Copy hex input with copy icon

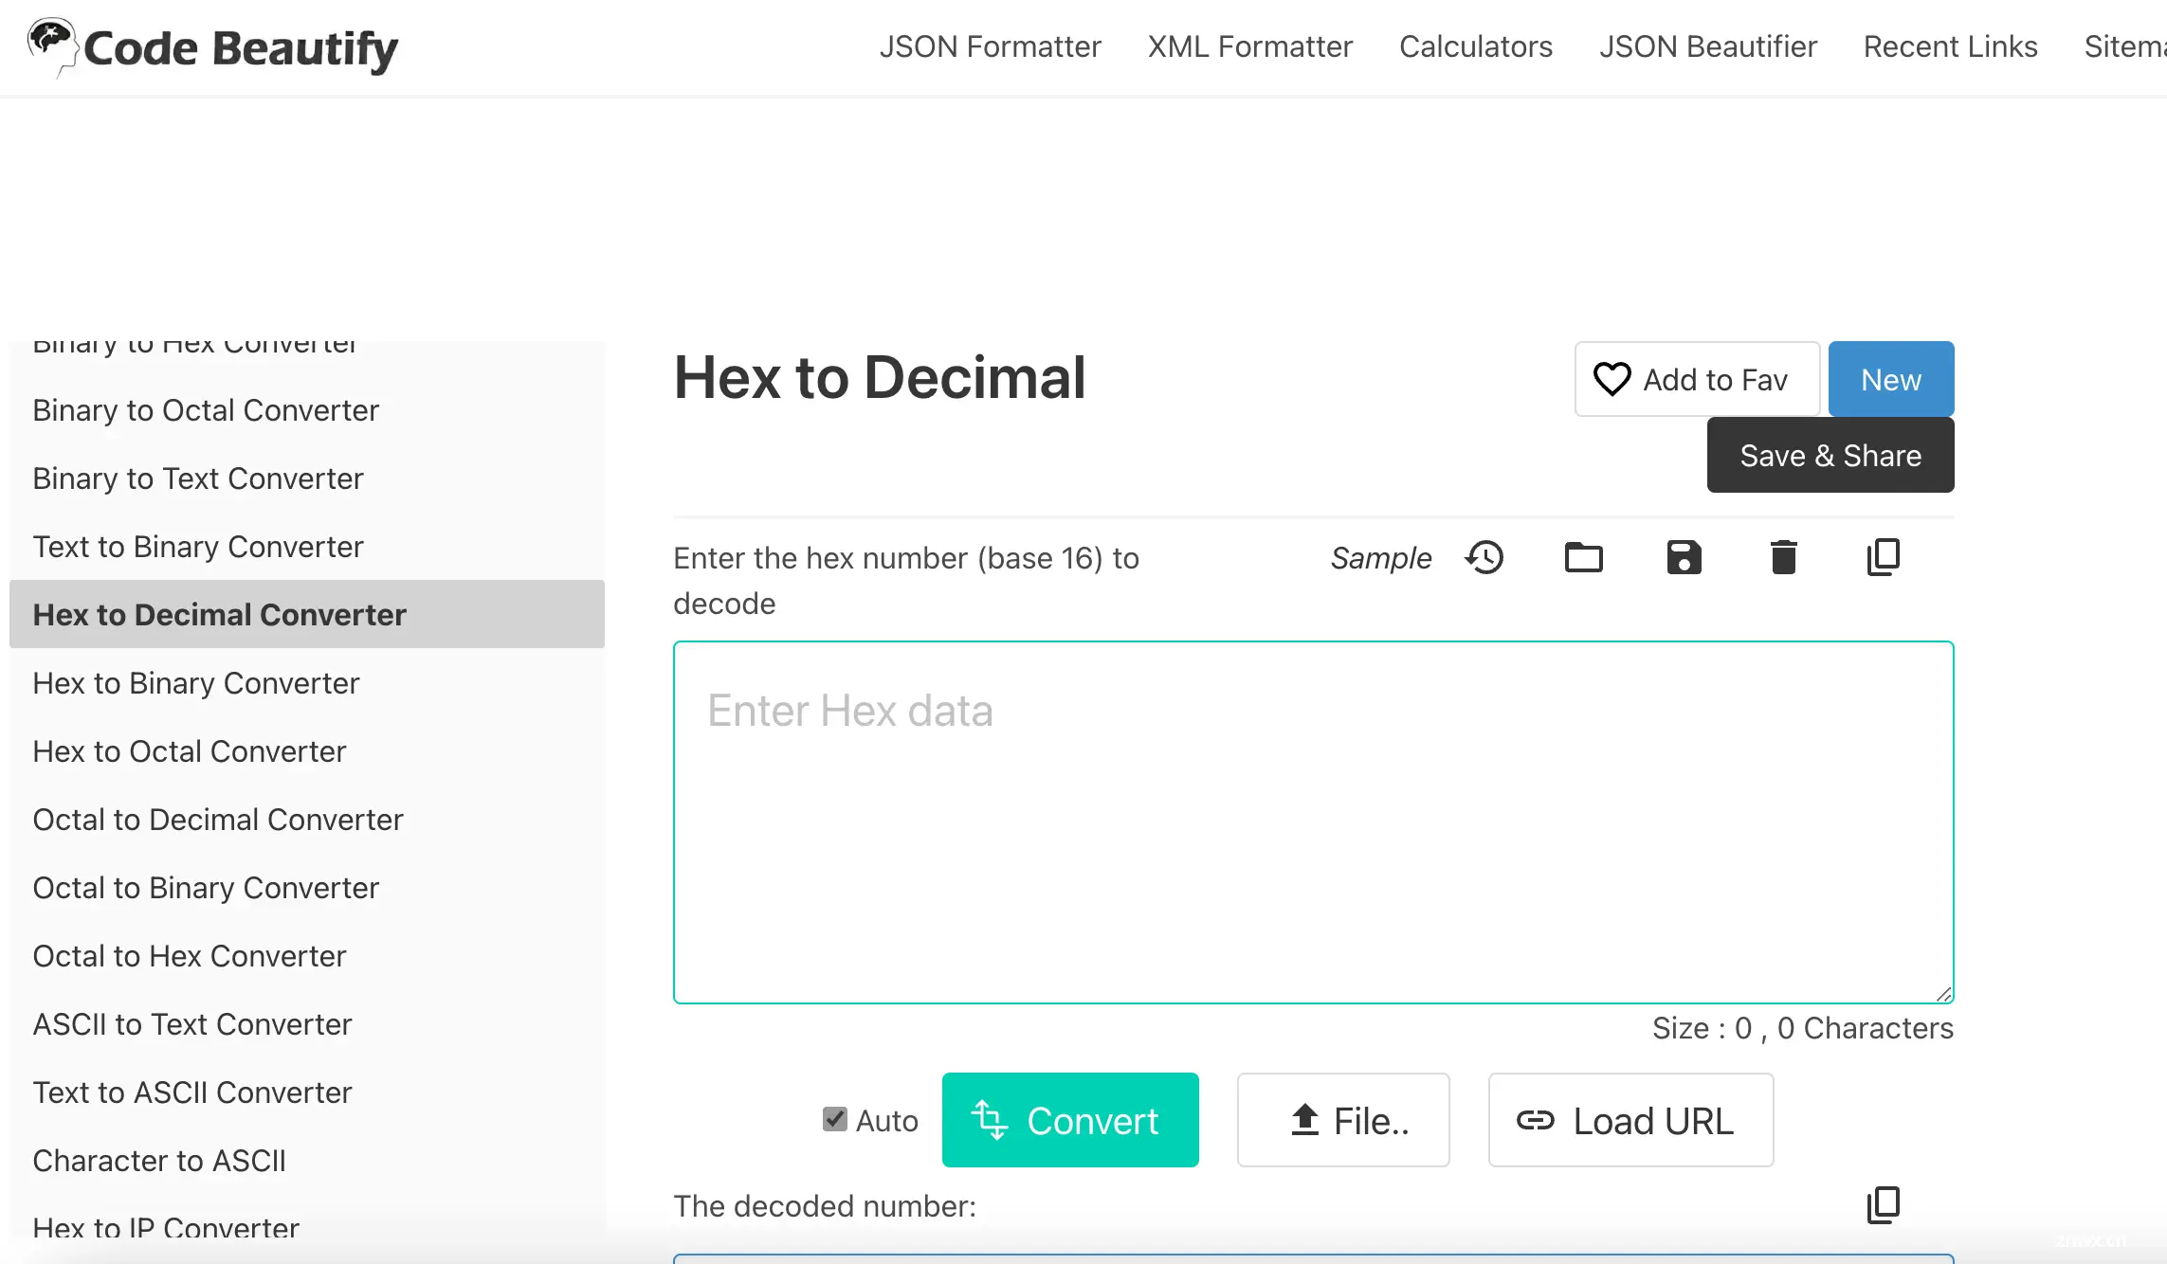(1884, 557)
